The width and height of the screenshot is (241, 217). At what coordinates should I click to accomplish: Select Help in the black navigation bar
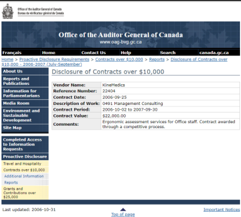click(x=126, y=52)
